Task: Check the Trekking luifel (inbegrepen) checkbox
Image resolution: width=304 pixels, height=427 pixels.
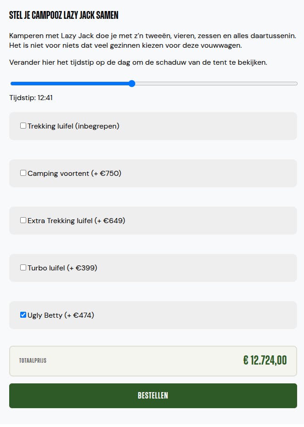Action: tap(23, 125)
